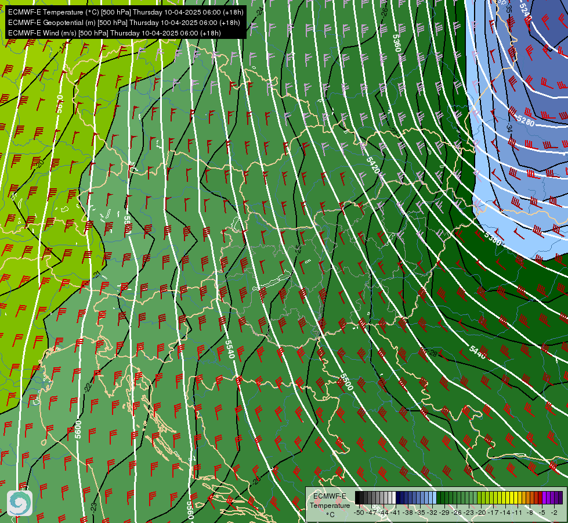Image resolution: width=568 pixels, height=523 pixels.
Task: Click the -21 isotherm label on the map
Action: pyautogui.click(x=96, y=274)
